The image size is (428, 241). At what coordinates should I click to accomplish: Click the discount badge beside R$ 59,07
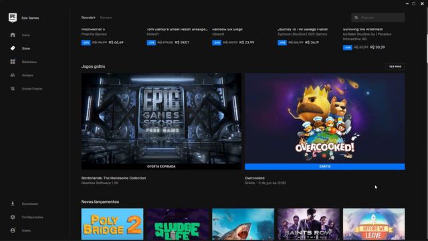pyautogui.click(x=151, y=43)
